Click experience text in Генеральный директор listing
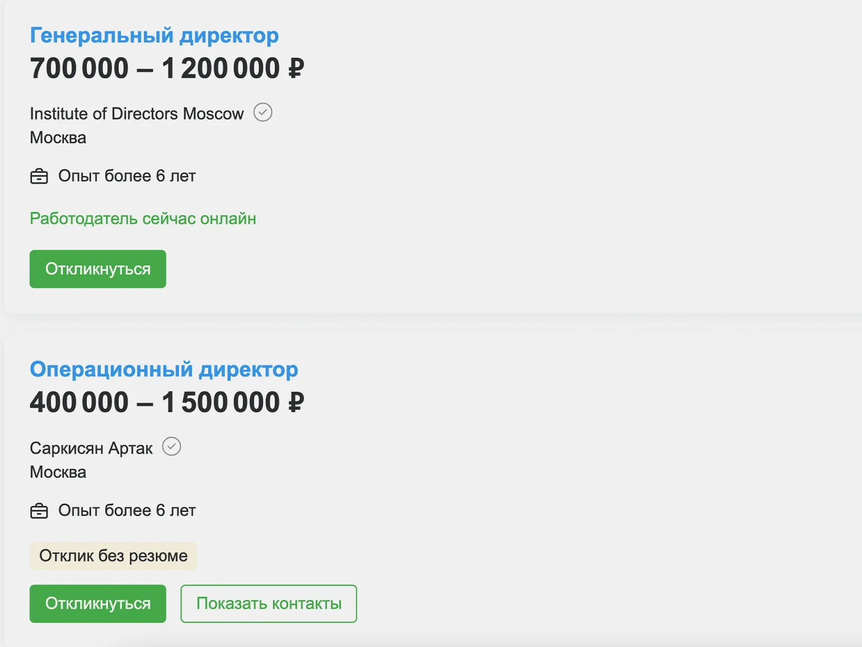 coord(127,176)
